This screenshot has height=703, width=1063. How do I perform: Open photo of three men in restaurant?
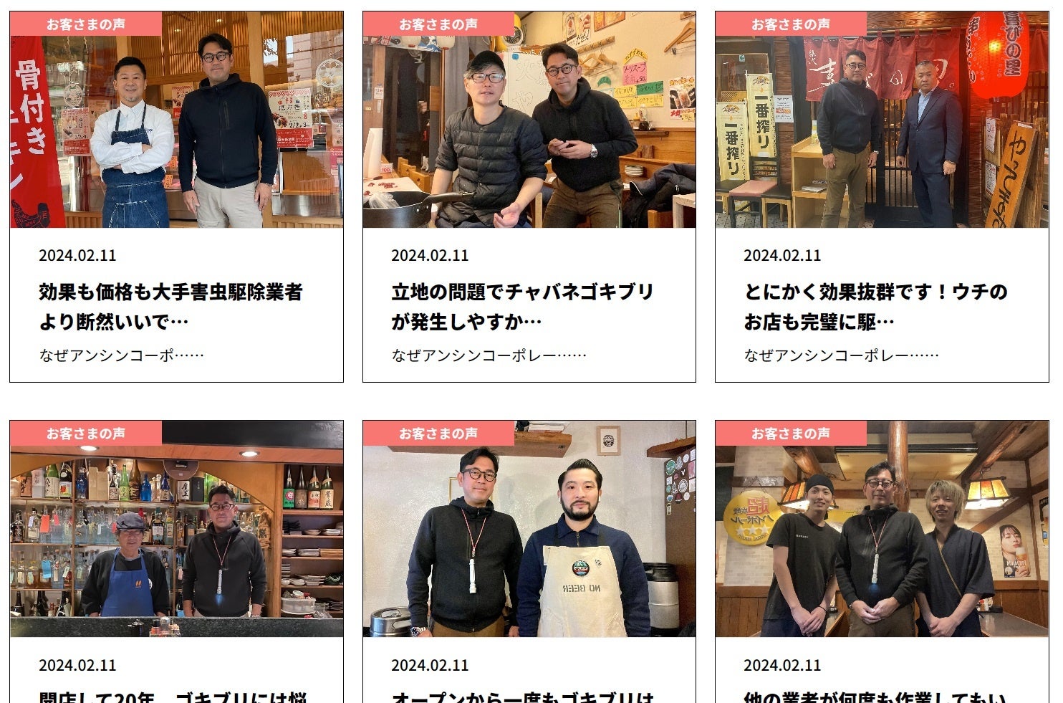point(882,529)
